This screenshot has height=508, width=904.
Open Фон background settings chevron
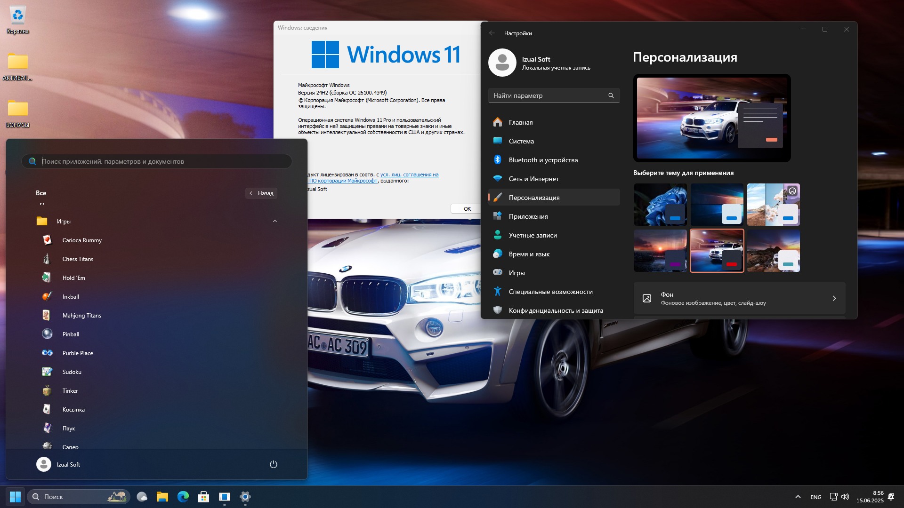tap(834, 298)
